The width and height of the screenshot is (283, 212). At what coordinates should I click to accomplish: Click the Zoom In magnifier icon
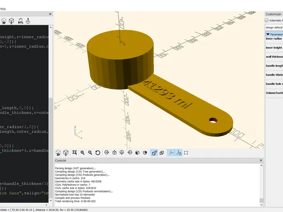83,153
